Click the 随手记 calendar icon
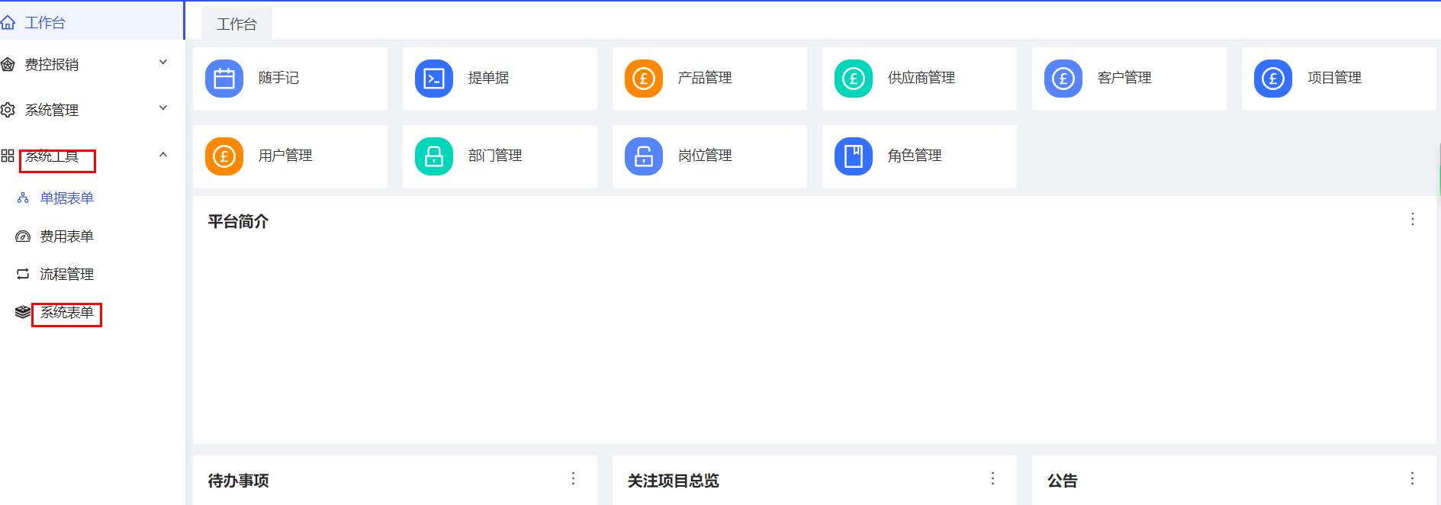The width and height of the screenshot is (1441, 505). (224, 79)
